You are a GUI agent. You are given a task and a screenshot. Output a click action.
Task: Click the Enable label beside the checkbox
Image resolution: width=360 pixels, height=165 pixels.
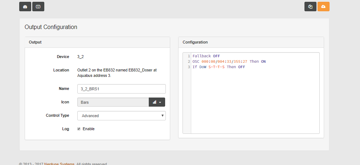[89, 129]
